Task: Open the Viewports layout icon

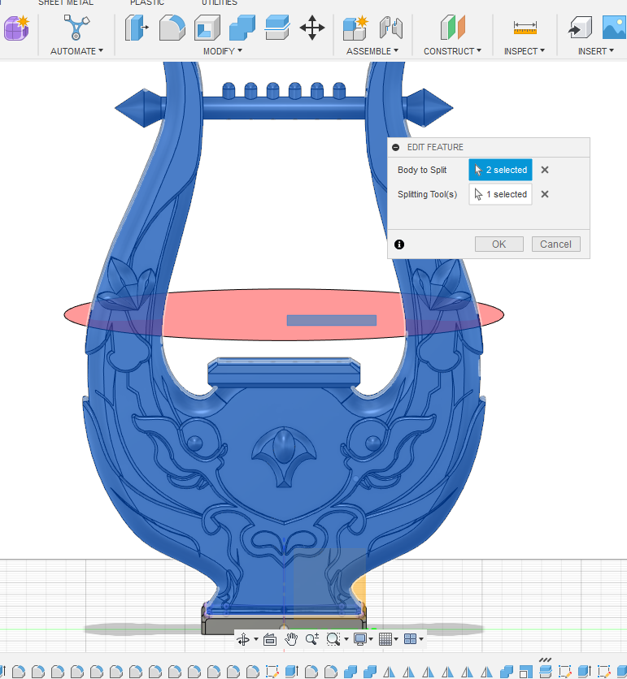Action: pos(410,639)
